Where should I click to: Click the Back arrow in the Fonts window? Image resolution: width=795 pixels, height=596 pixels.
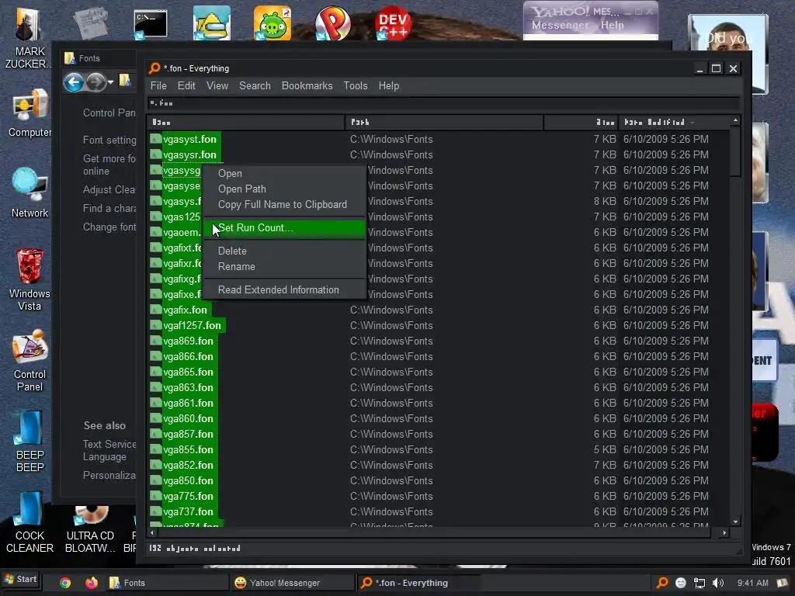tap(74, 82)
